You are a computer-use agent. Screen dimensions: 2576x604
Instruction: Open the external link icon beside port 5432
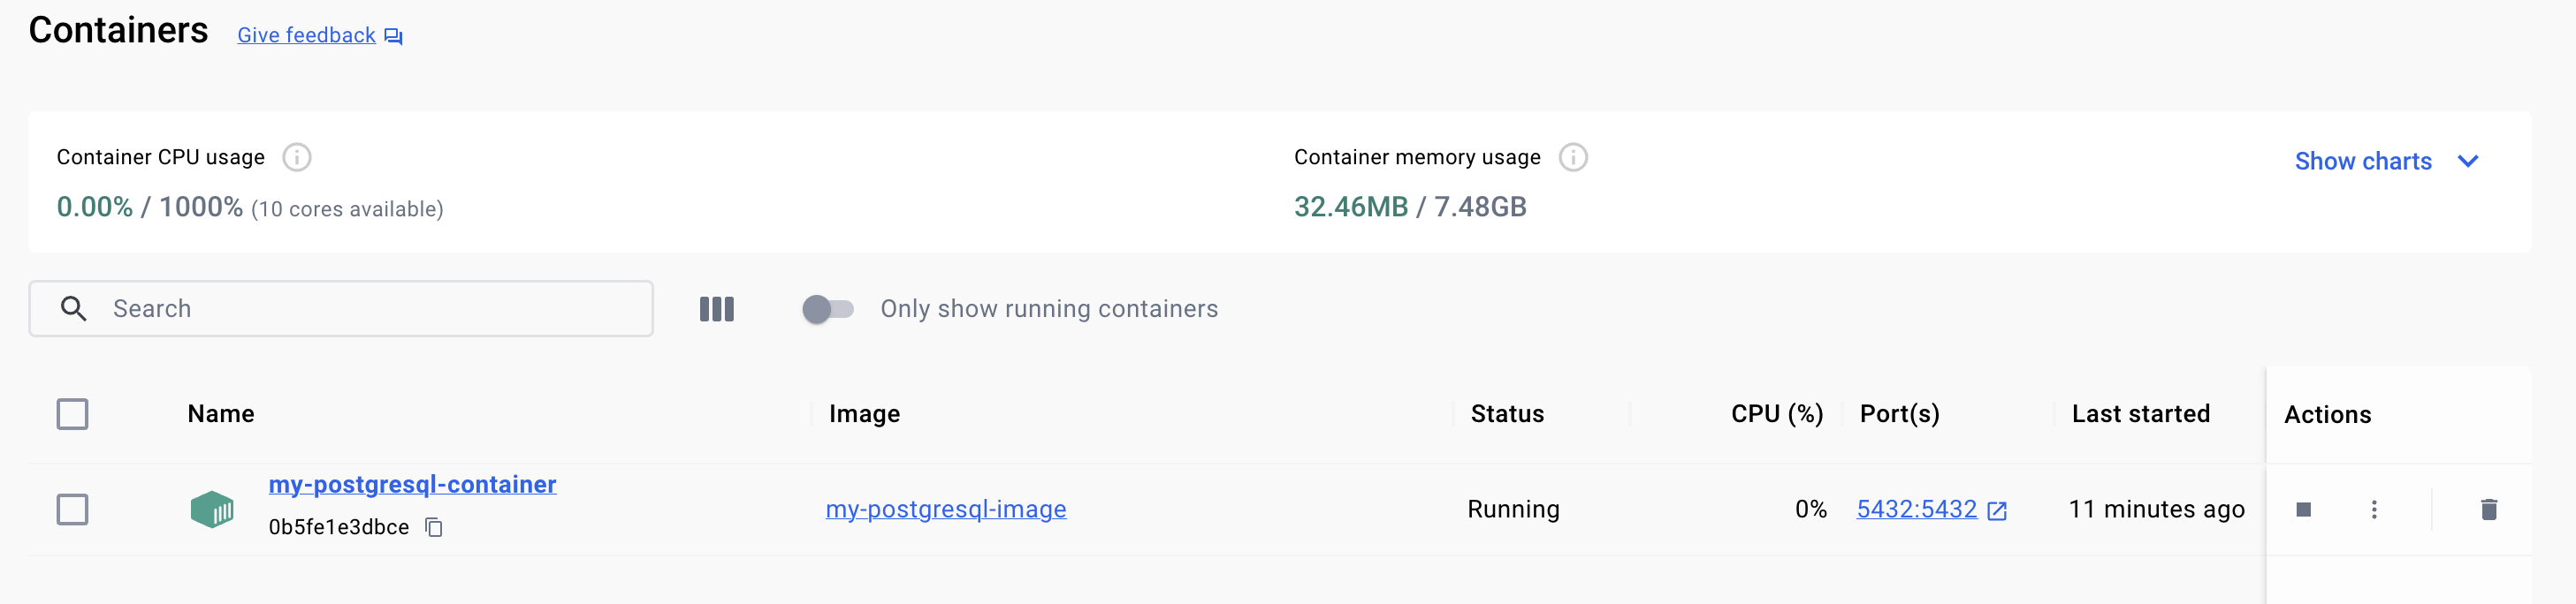click(1997, 511)
